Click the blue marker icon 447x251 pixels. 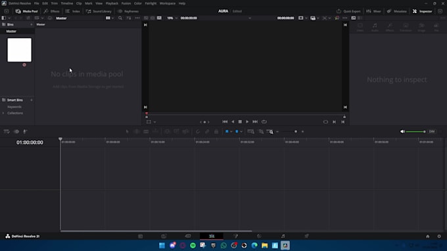237,131
